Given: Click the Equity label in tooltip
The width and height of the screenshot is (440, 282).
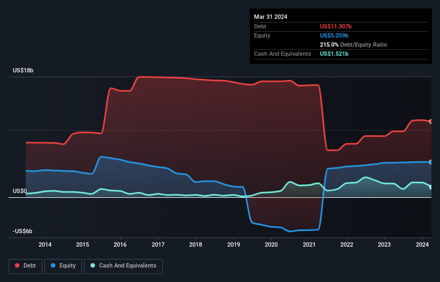Looking at the screenshot, I should (262, 35).
